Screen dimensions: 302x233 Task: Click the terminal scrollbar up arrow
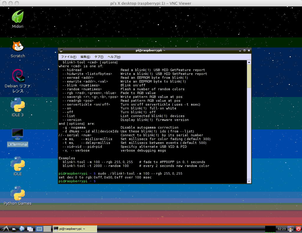[x=249, y=62]
